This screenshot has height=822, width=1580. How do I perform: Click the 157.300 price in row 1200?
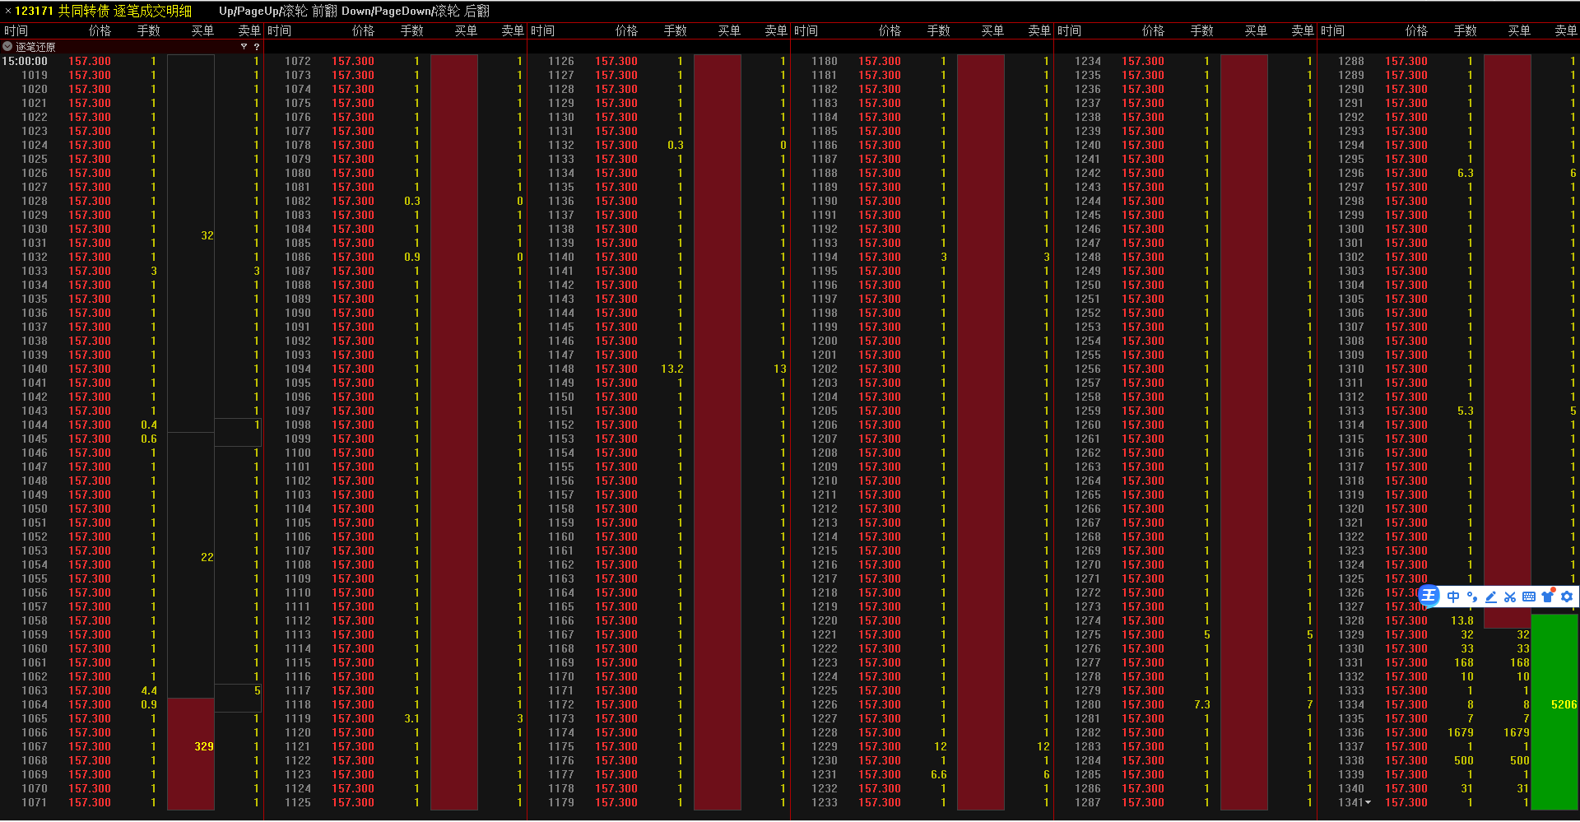880,341
